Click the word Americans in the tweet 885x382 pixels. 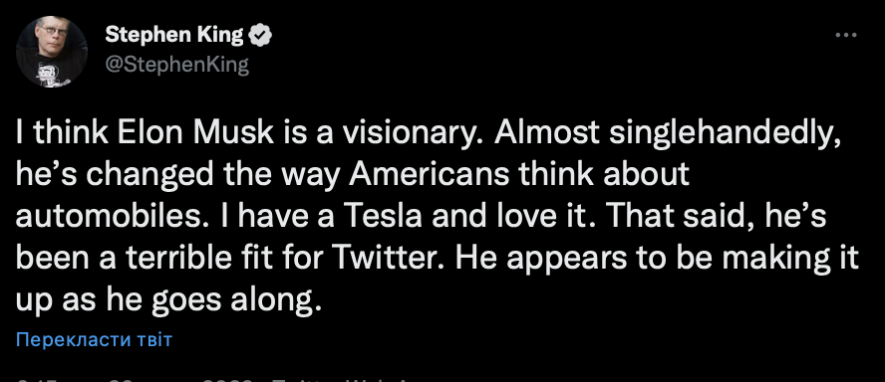430,175
